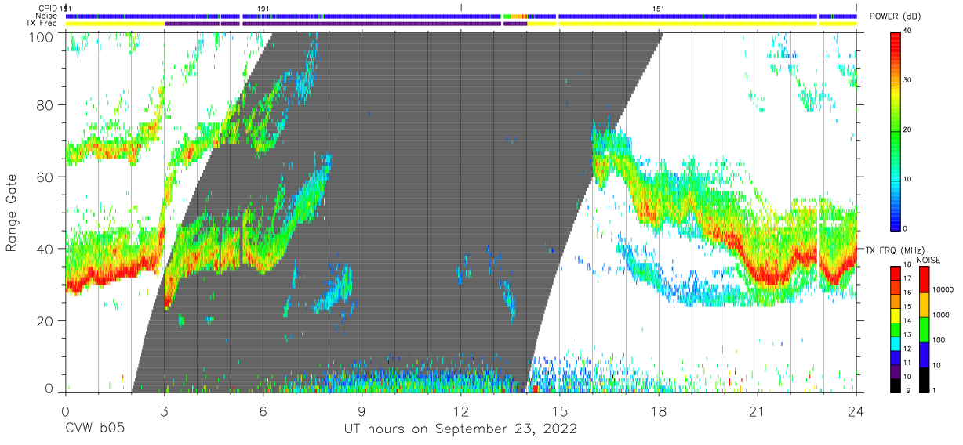Click the '24' UT hour axis label

point(856,411)
